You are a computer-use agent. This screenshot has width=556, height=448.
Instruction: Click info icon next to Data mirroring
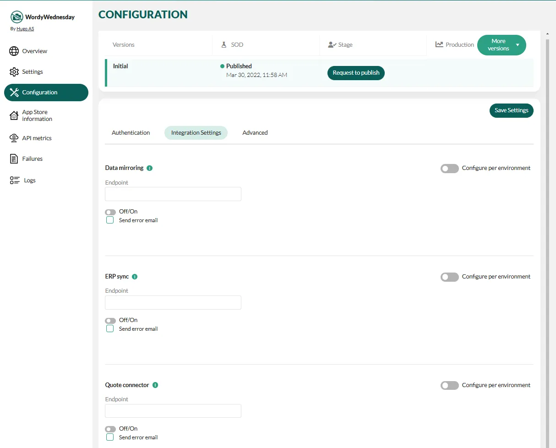(x=149, y=168)
